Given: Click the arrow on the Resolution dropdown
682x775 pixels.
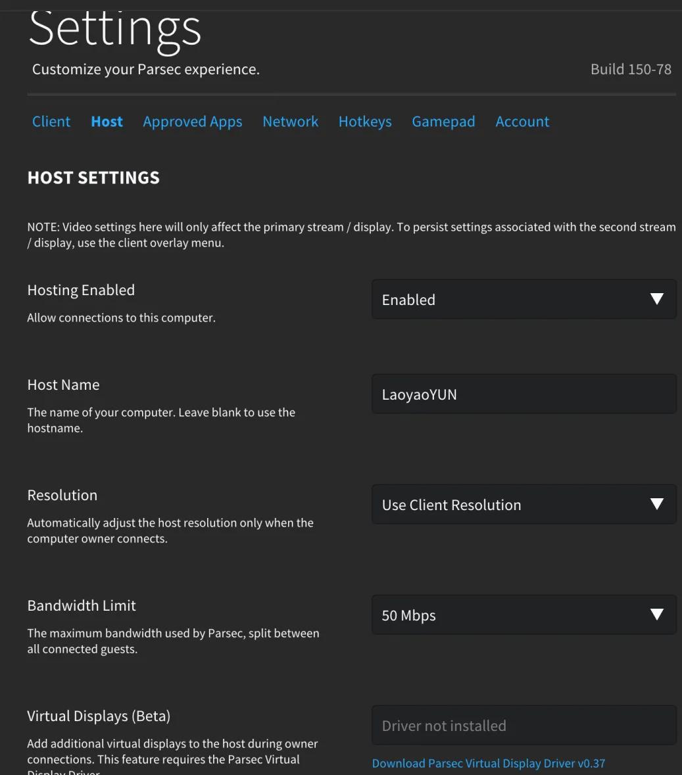Looking at the screenshot, I should click(x=657, y=504).
